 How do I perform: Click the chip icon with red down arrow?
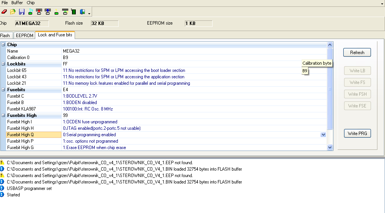pos(39,12)
